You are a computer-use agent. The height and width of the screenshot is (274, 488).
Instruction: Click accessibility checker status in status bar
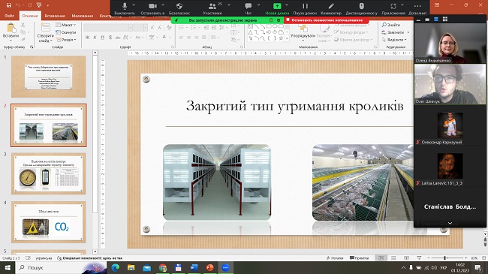[x=90, y=257]
